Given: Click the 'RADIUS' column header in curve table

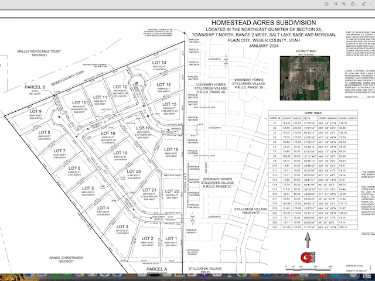Looking at the screenshot, I should click(x=297, y=118).
